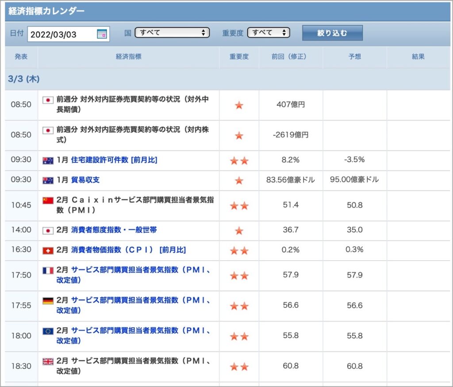This screenshot has width=453, height=387.
Task: Click Australia flag beside 住宅建設許可件数
Action: pyautogui.click(x=48, y=160)
